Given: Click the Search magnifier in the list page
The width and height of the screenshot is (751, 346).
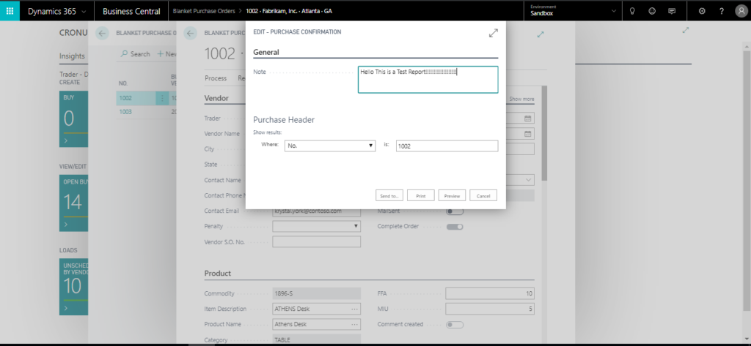Looking at the screenshot, I should (x=124, y=54).
